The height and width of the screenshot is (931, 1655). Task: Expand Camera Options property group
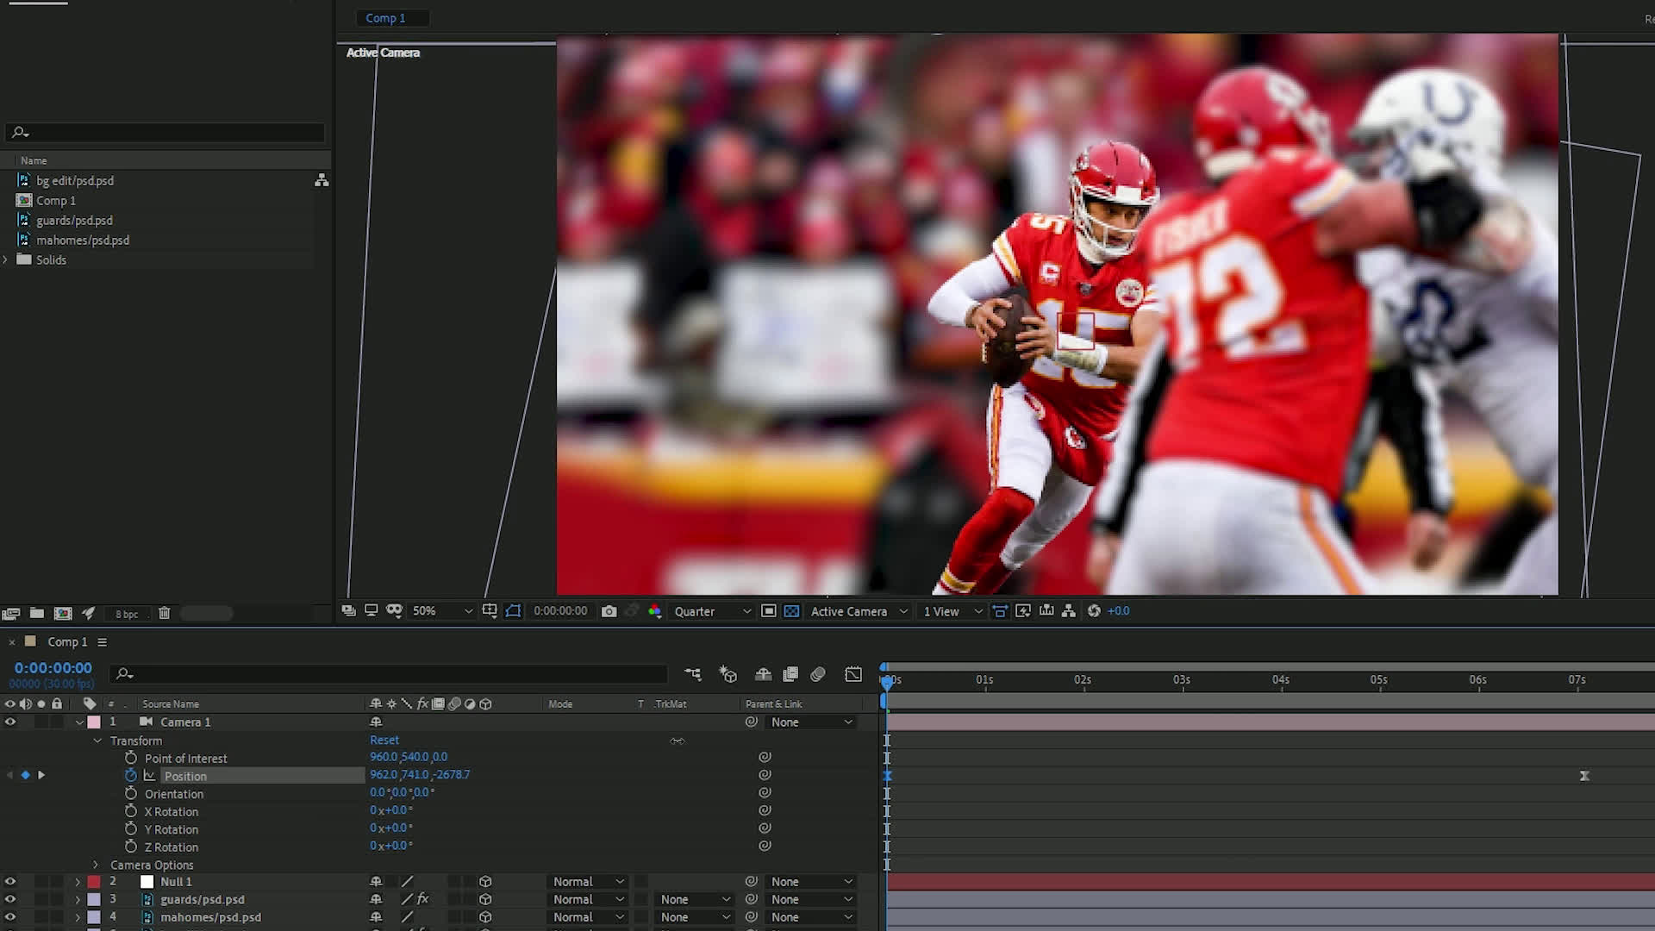96,865
